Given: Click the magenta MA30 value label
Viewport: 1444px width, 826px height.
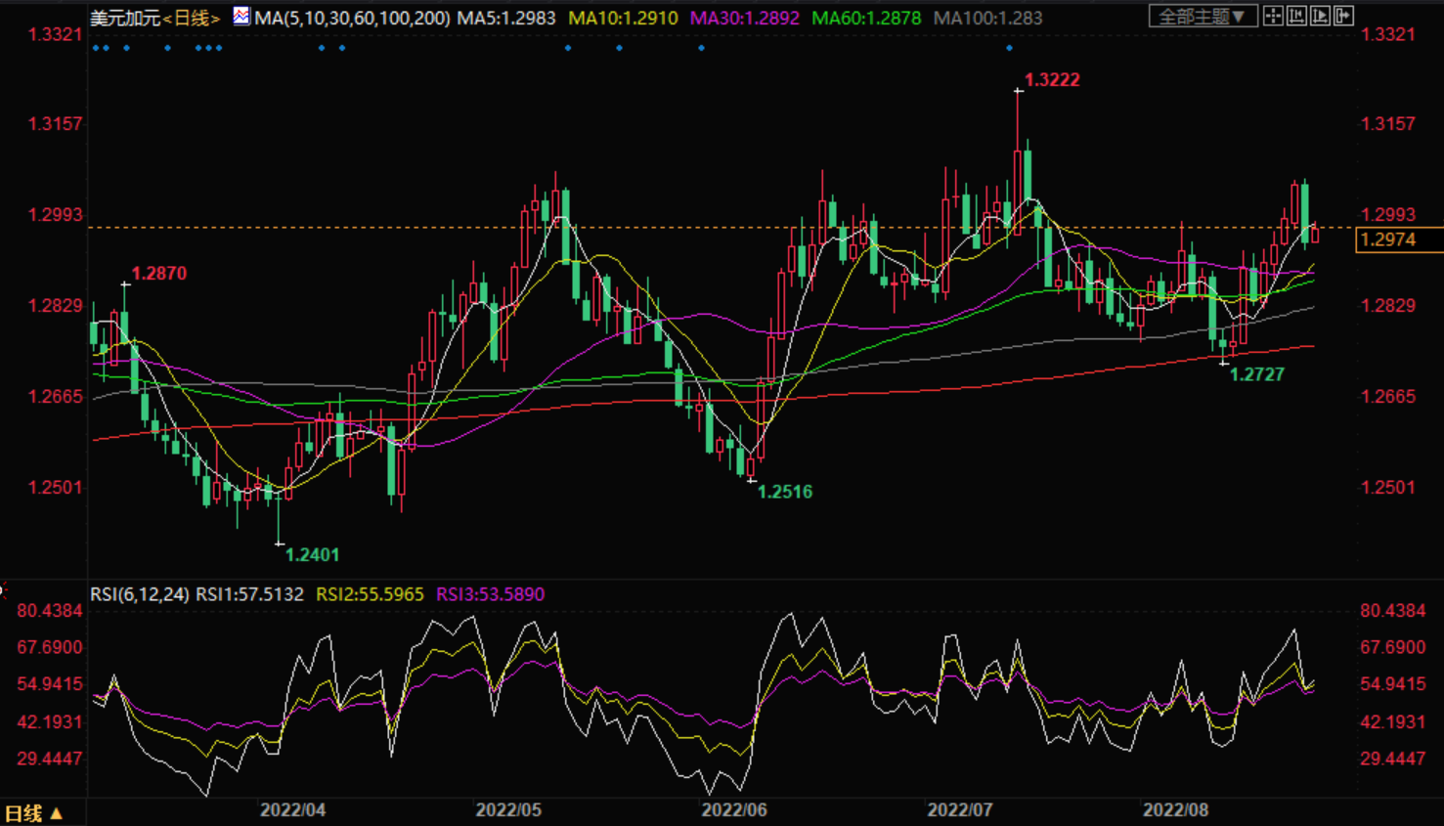Looking at the screenshot, I should [x=744, y=18].
